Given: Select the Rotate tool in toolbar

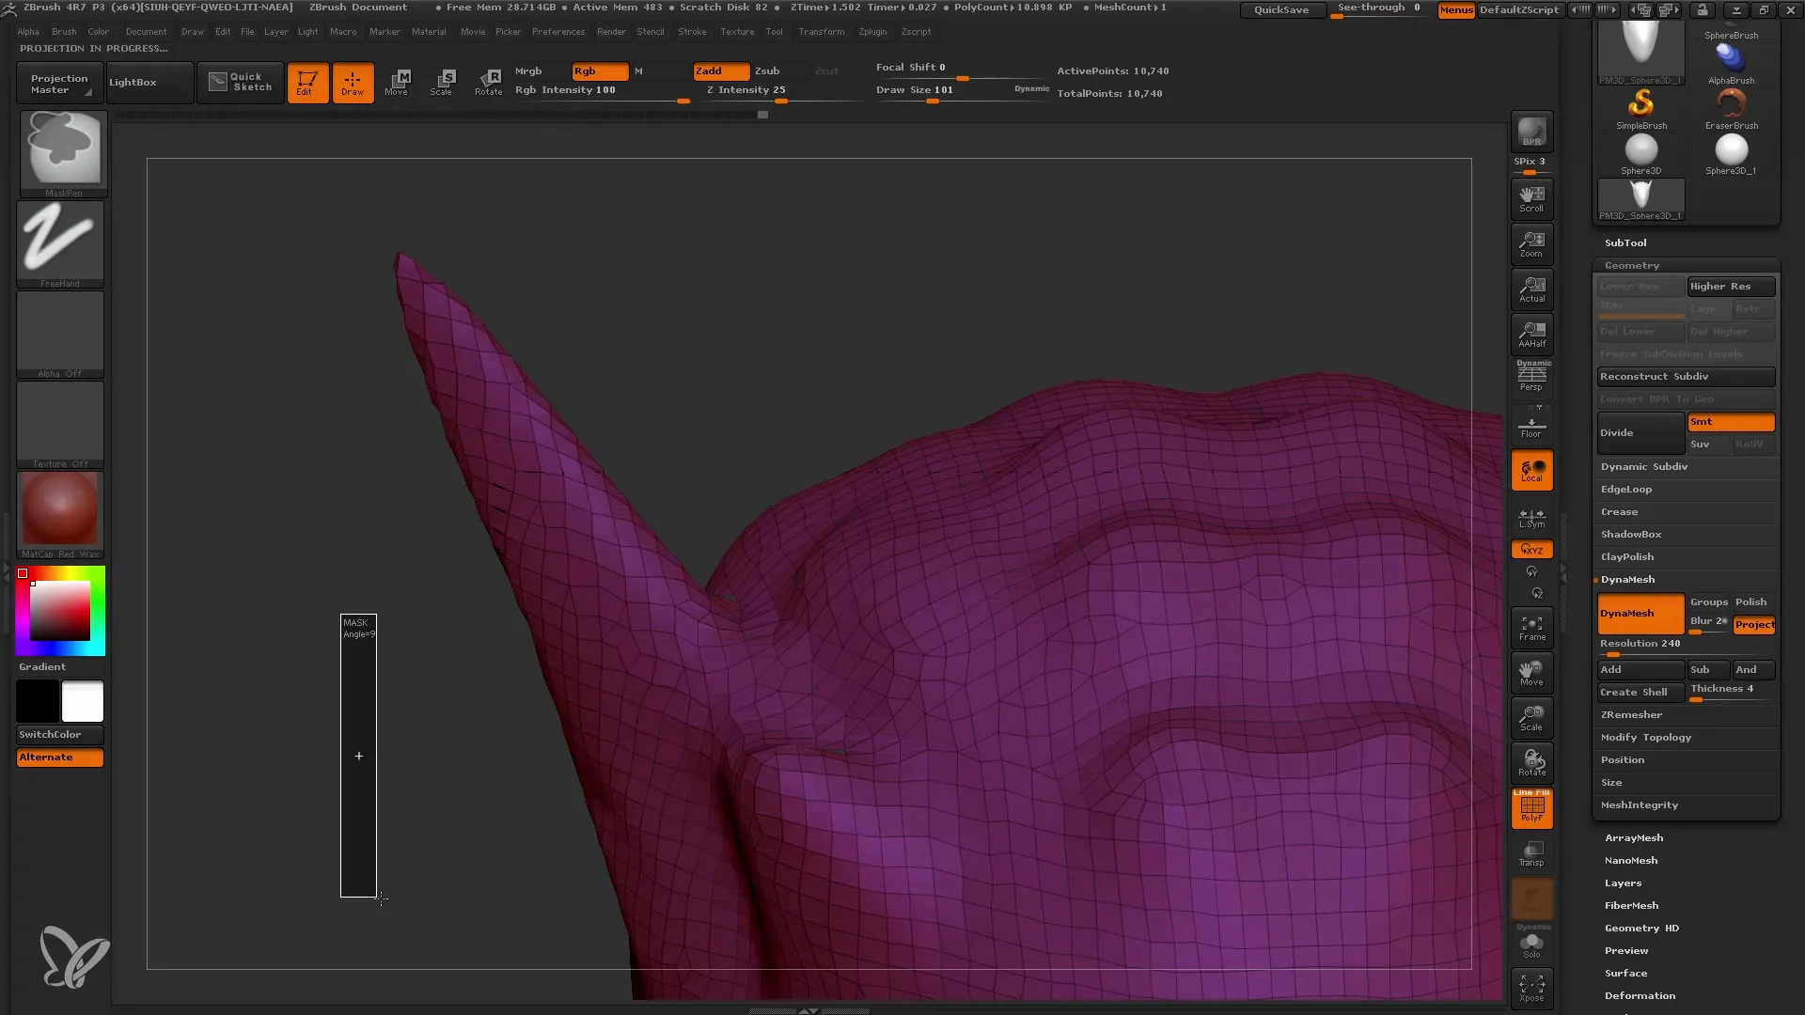Looking at the screenshot, I should [x=489, y=82].
